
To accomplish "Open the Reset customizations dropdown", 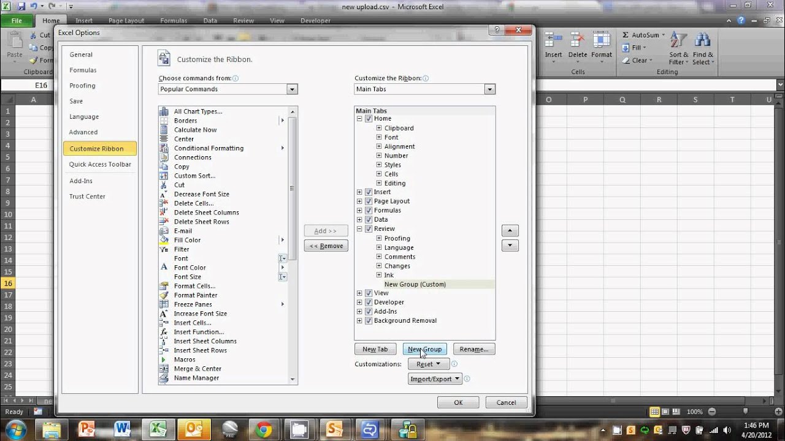I will [x=429, y=364].
